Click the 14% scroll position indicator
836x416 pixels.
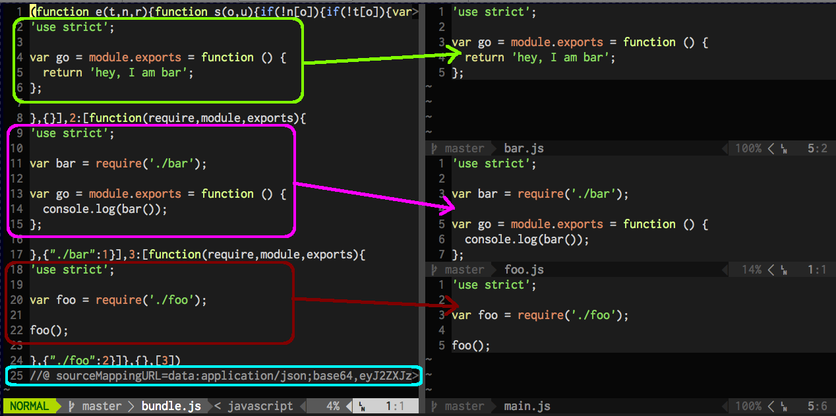coord(751,270)
